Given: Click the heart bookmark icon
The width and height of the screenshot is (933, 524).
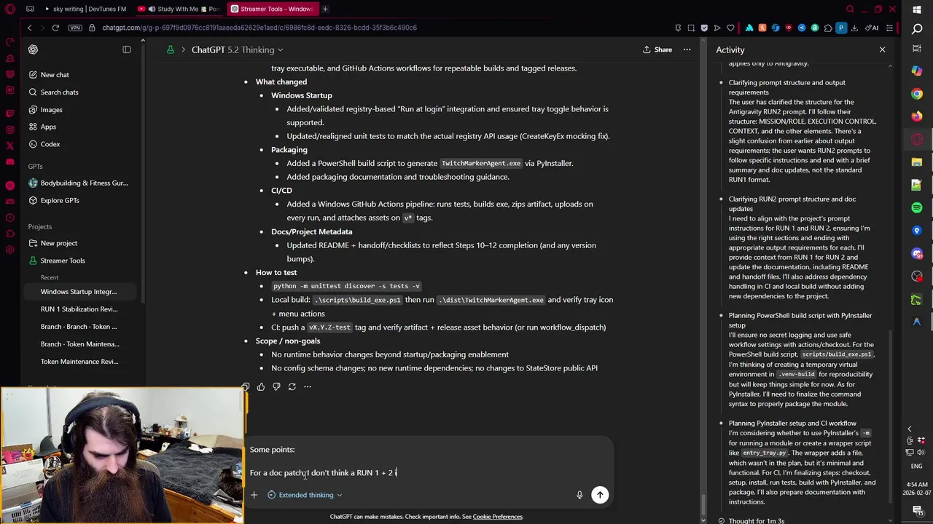Looking at the screenshot, I should (x=730, y=28).
